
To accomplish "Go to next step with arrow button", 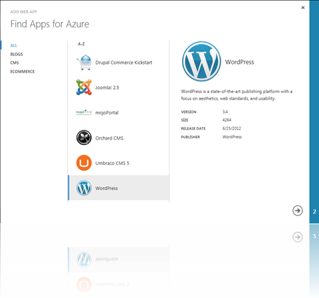I will (x=298, y=210).
